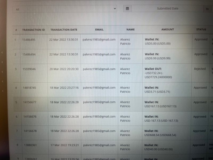Select transaction ID 14156676
213x160 pixels.
pyautogui.click(x=30, y=117)
